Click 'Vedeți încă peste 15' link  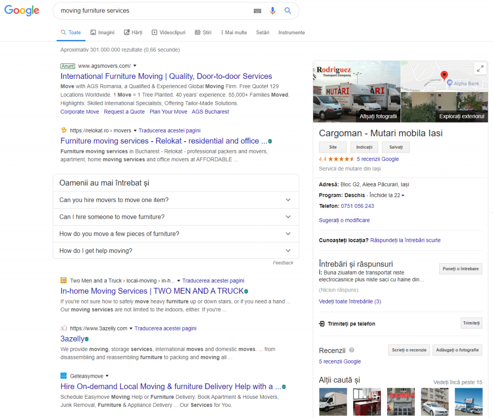[457, 382]
